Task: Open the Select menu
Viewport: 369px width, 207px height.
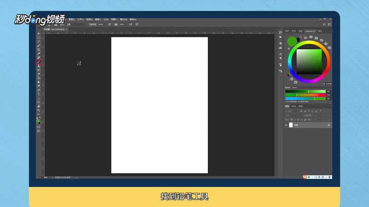Action: coord(89,19)
